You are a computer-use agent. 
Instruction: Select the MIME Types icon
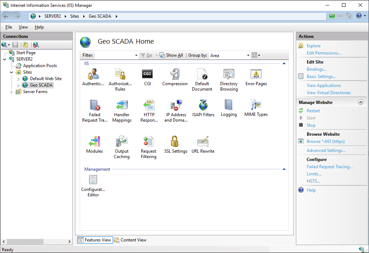click(x=256, y=105)
